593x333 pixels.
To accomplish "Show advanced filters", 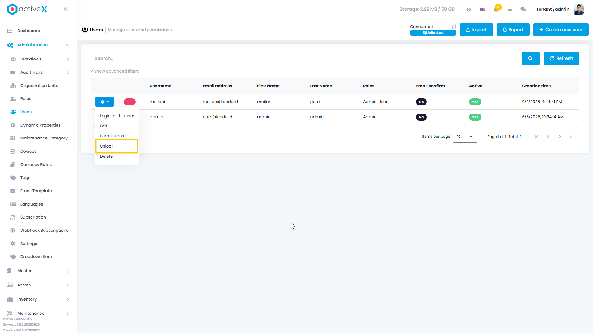I will (115, 71).
